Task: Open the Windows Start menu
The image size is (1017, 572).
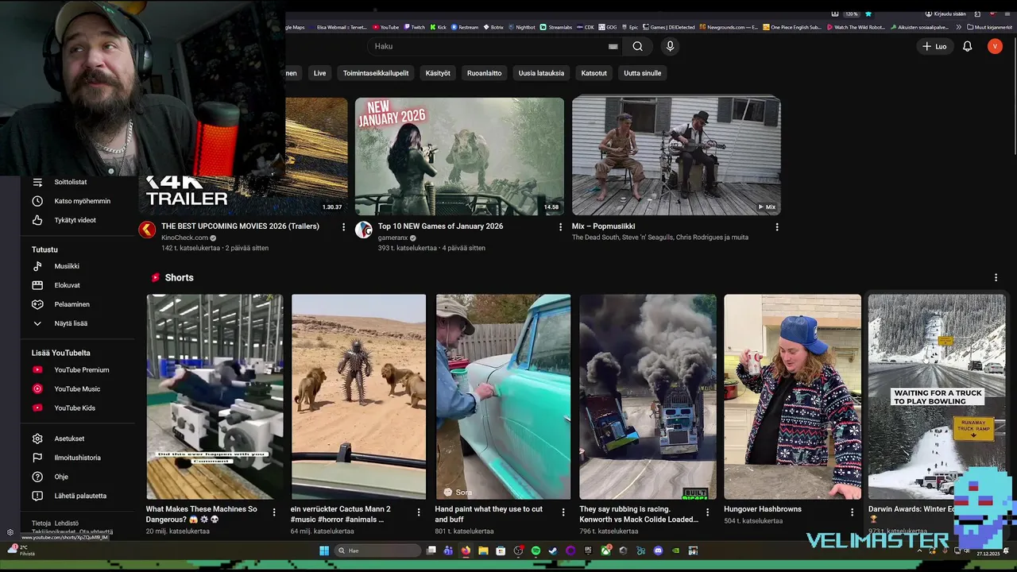Action: tap(324, 551)
